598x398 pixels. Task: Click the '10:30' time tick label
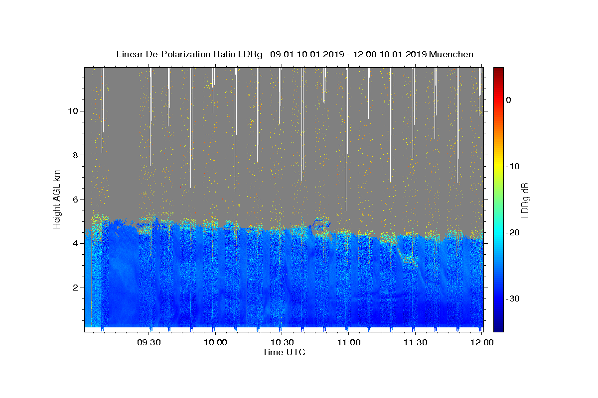click(282, 343)
